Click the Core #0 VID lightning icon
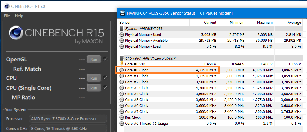Screen dimensions: 307x132 [122, 64]
